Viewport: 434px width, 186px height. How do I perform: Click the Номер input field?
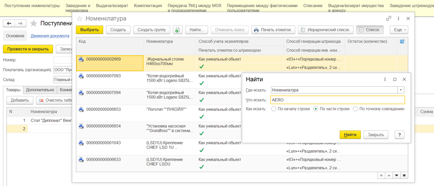(62, 60)
